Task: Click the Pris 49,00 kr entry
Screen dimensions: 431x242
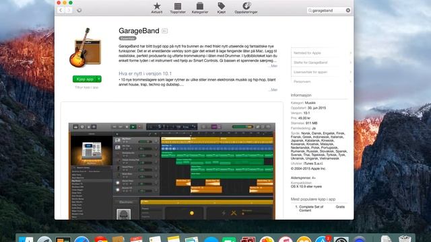Action: pyautogui.click(x=300, y=118)
